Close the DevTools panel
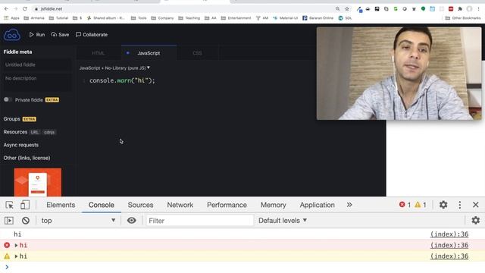The height and width of the screenshot is (273, 485). 476,205
